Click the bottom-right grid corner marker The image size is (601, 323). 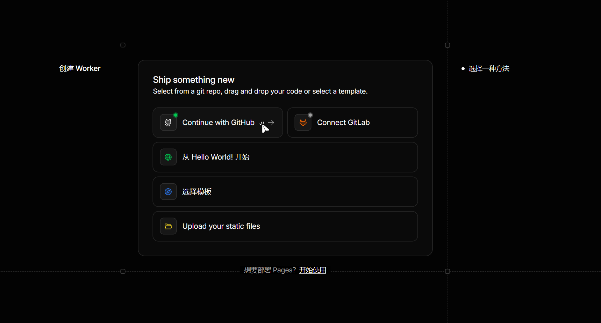[448, 271]
